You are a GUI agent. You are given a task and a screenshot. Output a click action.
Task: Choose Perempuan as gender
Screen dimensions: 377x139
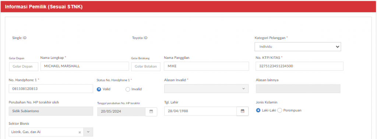(280, 110)
